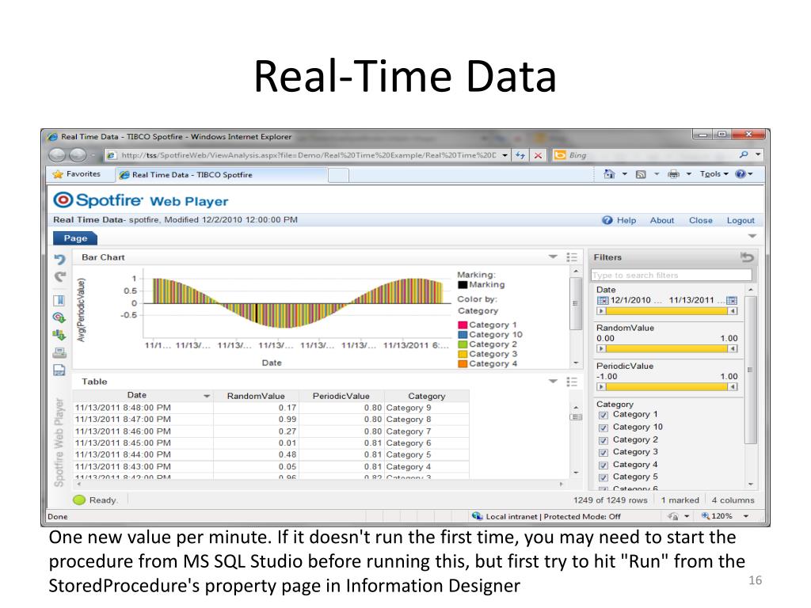Open the bookmarks icon in left sidebar
The width and height of the screenshot is (811, 608).
tap(59, 300)
